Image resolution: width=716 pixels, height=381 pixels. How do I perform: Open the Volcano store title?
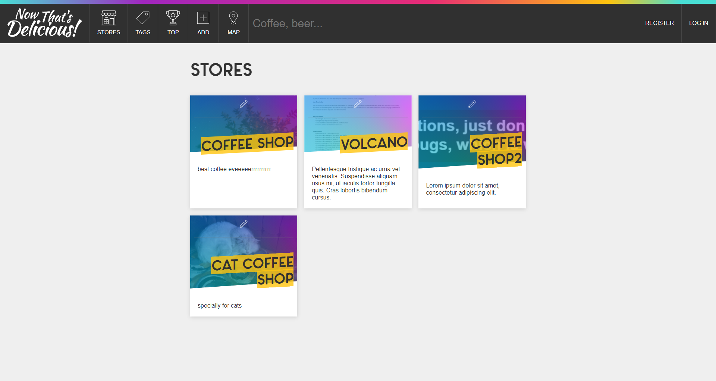click(374, 143)
